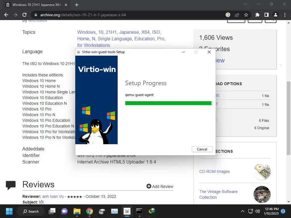291x218 pixels.
Task: Open Google icon in address bar
Action: tap(228, 15)
